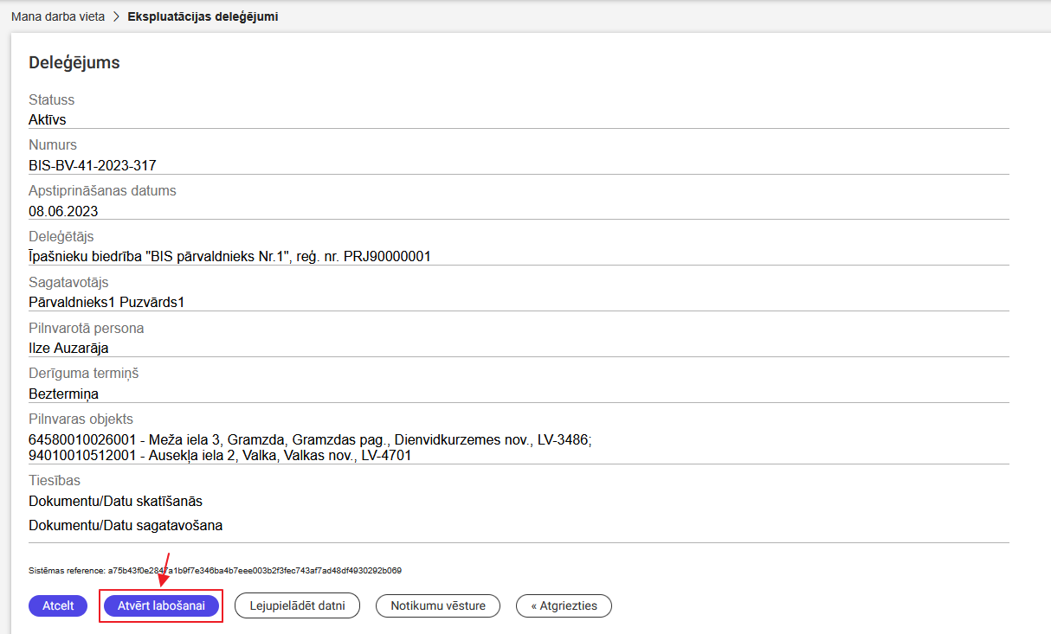This screenshot has height=634, width=1051.
Task: Click the 'Mana darba vieta' breadcrumb link
Action: pos(57,16)
